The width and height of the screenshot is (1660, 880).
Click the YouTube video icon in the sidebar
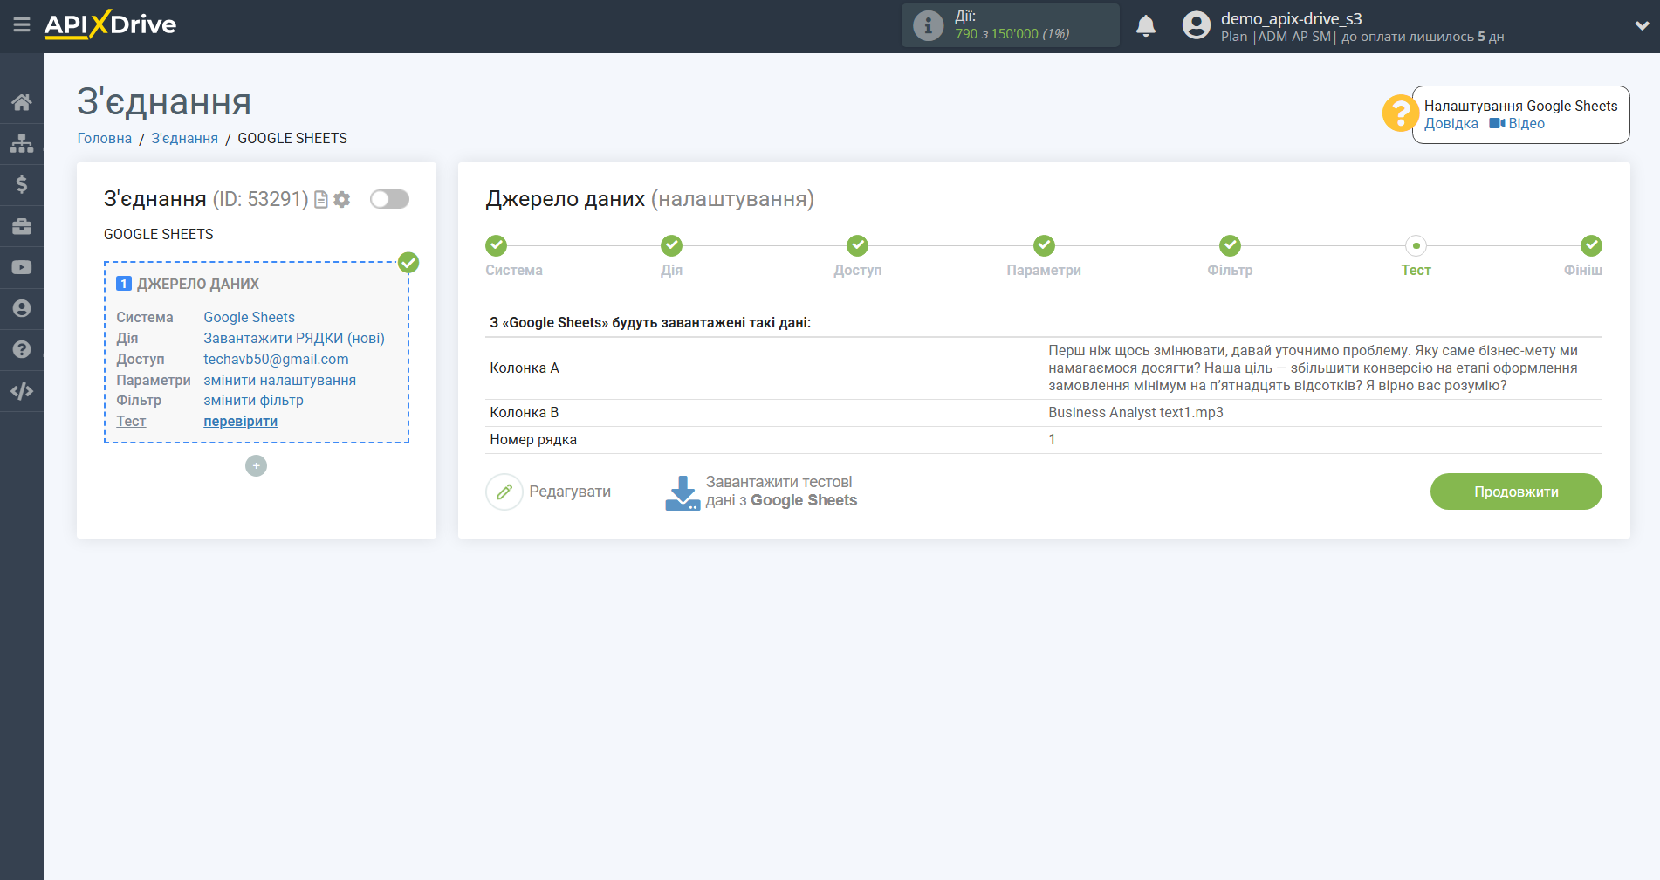(x=22, y=267)
